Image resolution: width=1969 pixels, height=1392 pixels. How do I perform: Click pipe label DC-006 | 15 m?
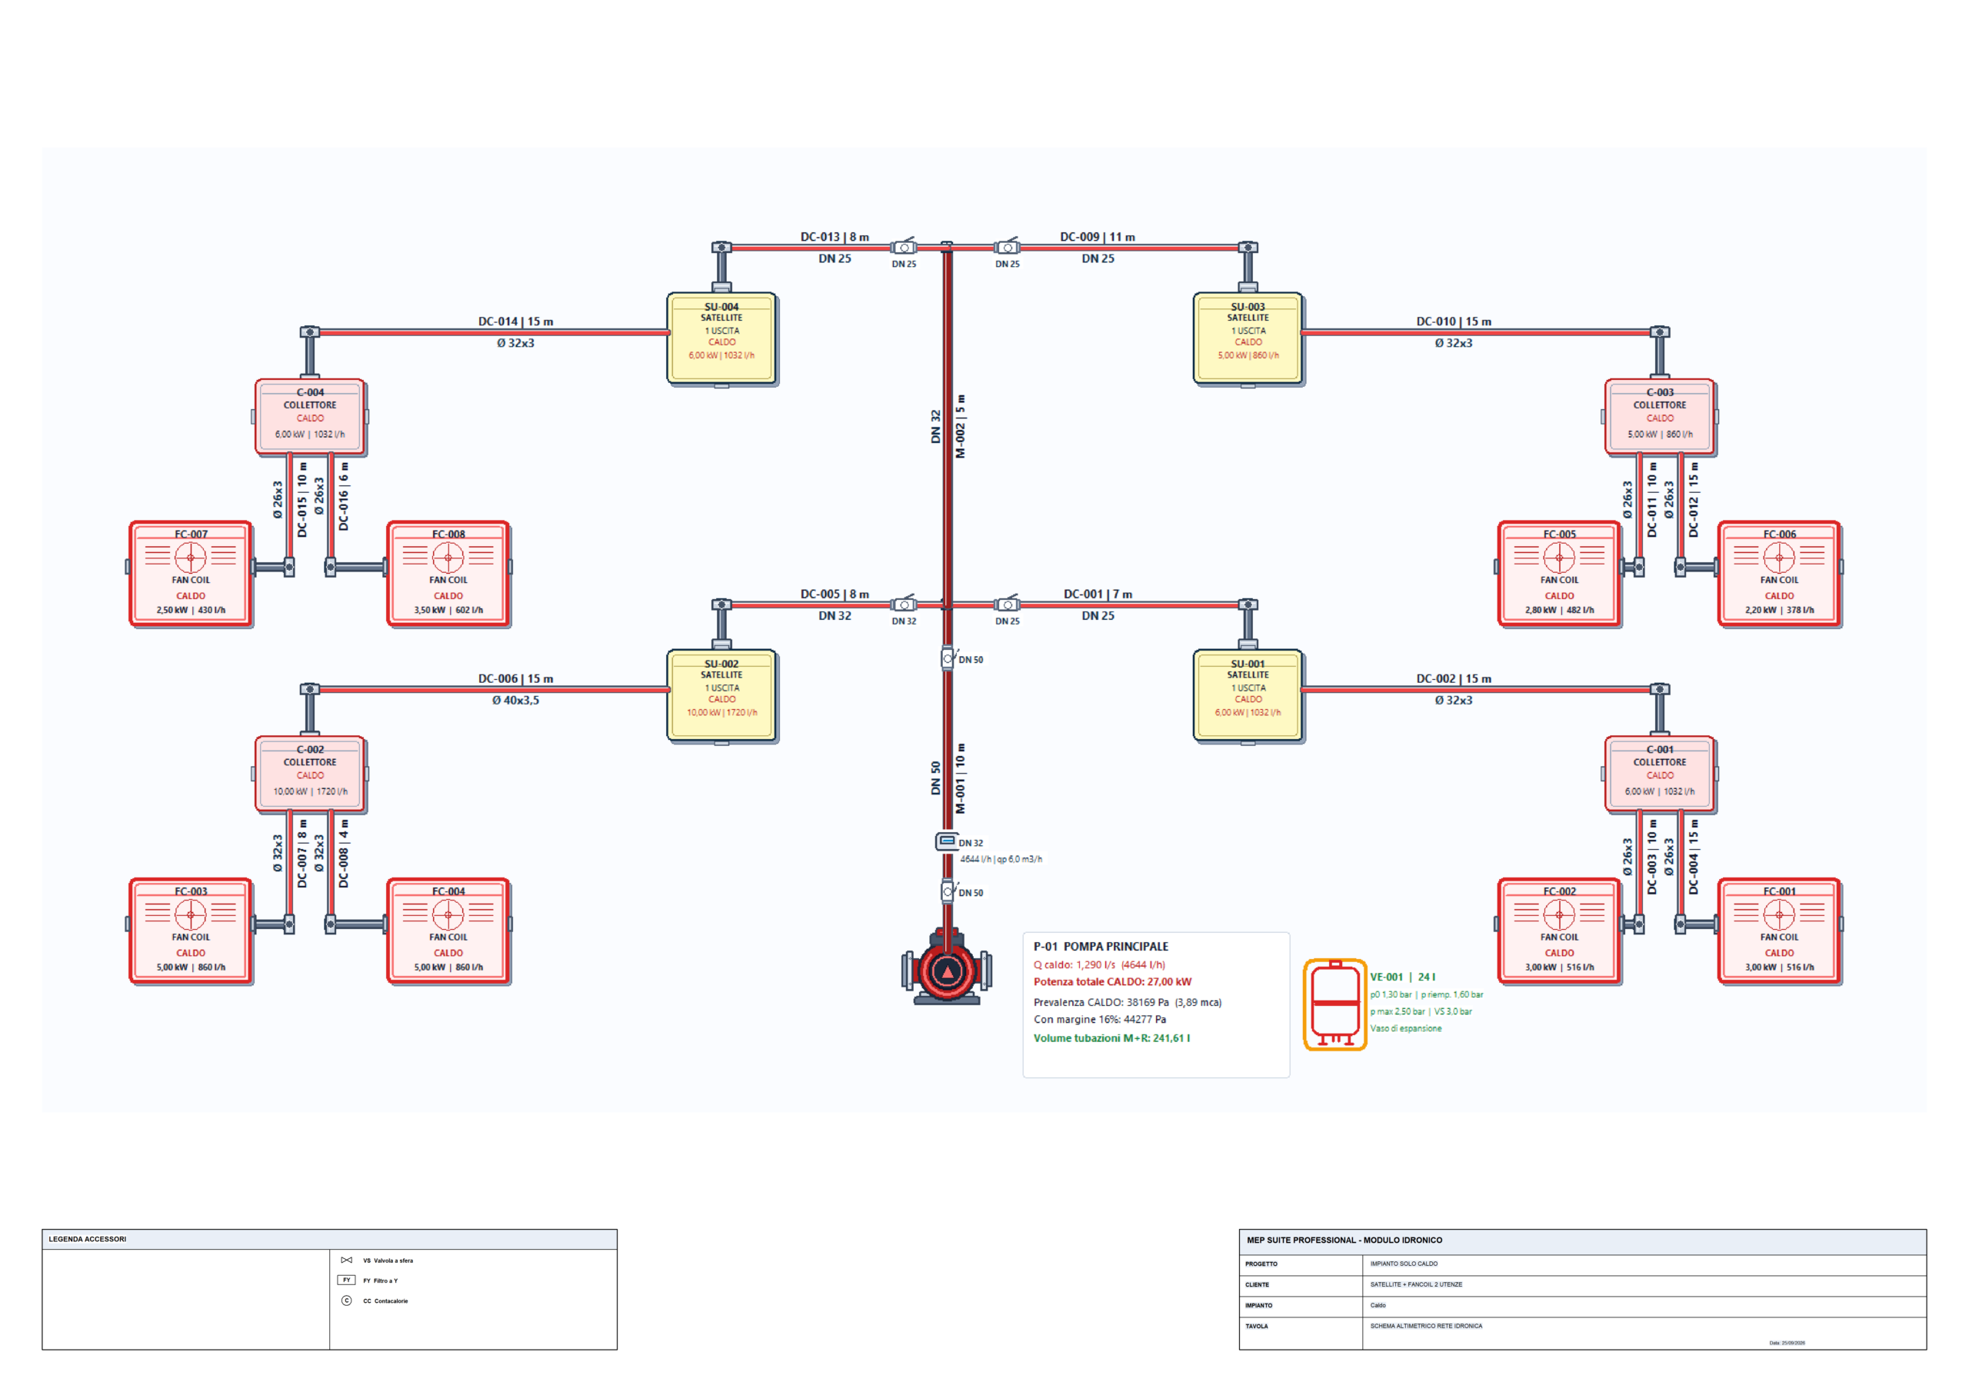tap(515, 678)
